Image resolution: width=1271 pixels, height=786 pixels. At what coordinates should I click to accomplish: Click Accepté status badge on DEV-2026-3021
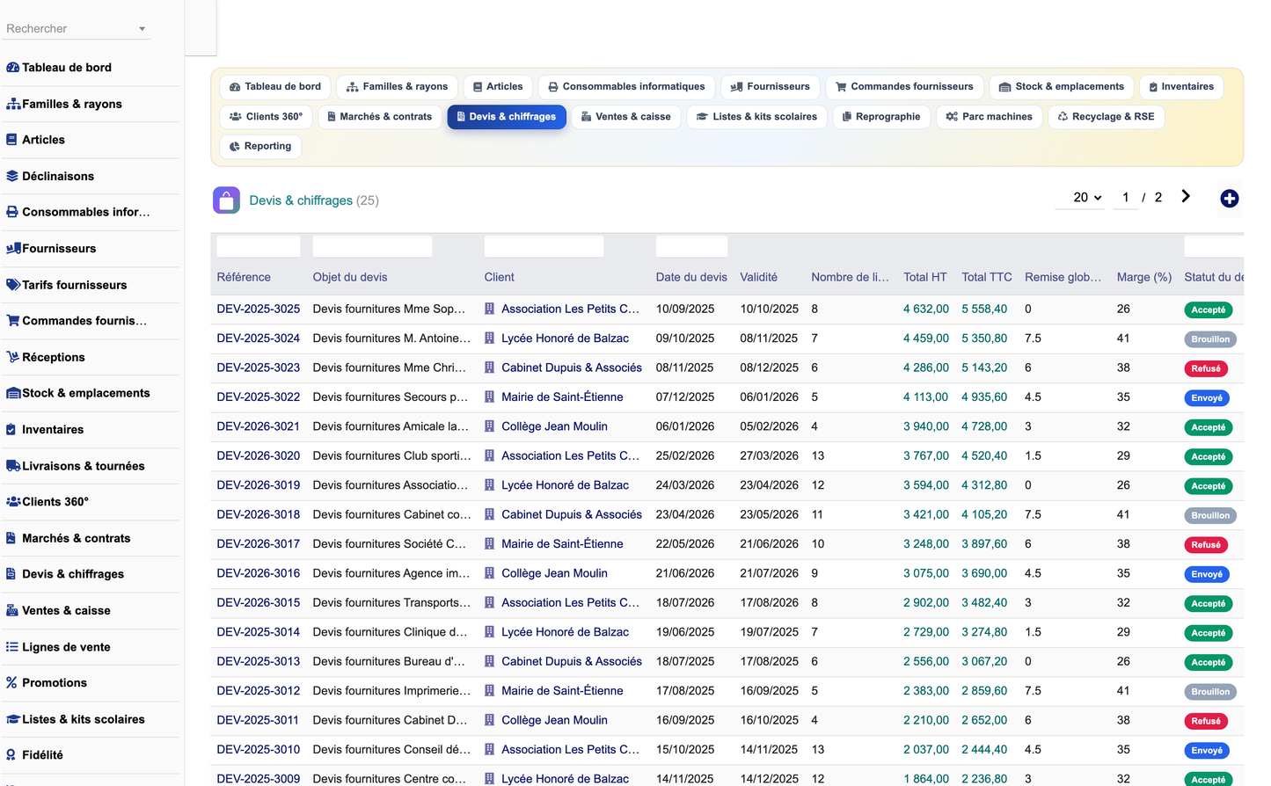click(1209, 427)
